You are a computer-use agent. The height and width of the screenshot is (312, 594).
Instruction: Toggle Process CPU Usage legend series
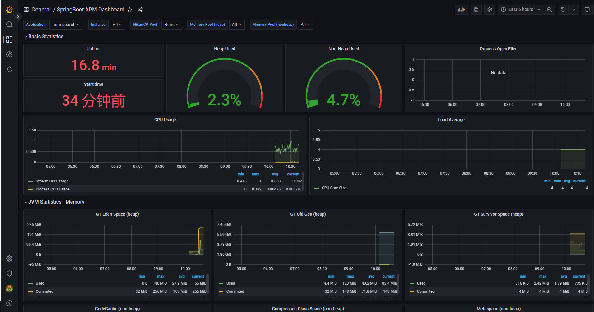pos(53,189)
